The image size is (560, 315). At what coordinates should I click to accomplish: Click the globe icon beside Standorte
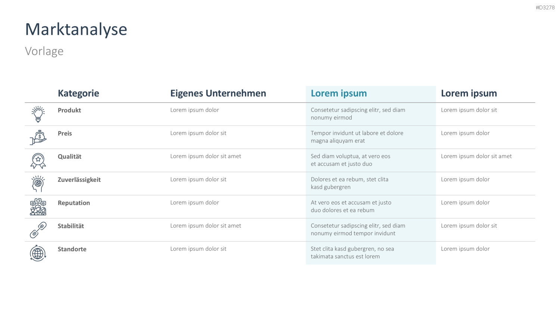[38, 253]
